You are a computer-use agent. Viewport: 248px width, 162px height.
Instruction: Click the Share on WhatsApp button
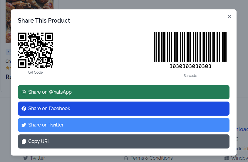click(124, 92)
